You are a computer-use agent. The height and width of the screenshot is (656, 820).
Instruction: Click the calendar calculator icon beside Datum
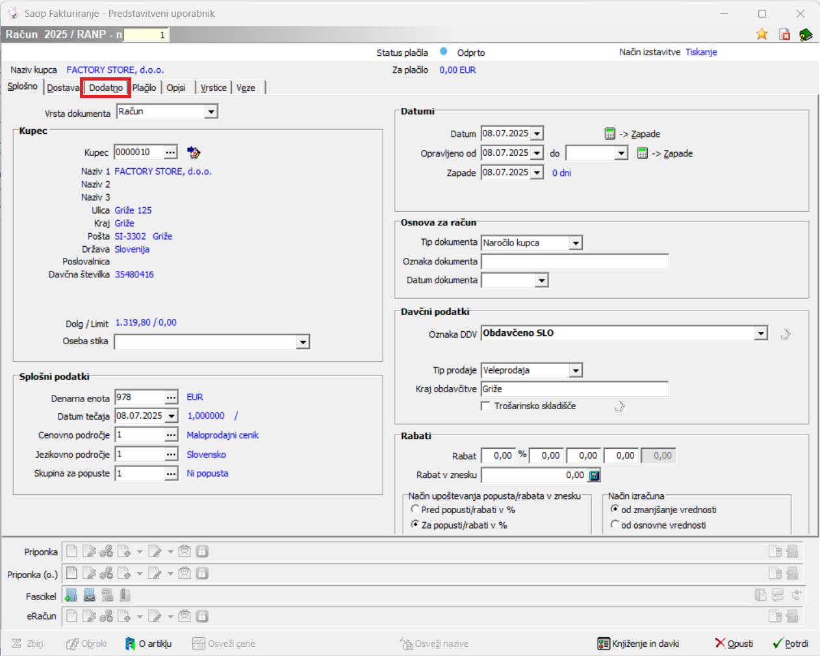[x=609, y=133]
